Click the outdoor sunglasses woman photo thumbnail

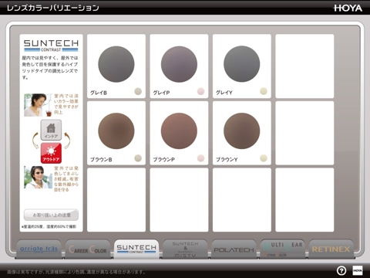point(38,178)
